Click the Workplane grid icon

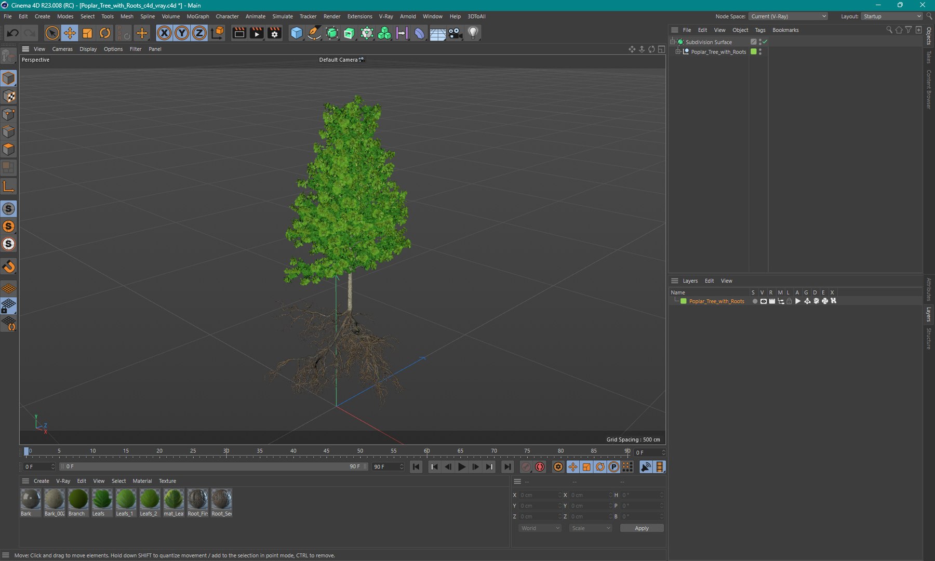8,288
